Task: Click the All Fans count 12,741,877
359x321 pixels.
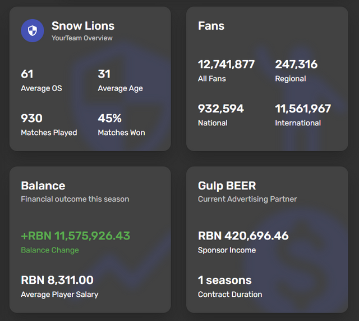Action: point(226,64)
